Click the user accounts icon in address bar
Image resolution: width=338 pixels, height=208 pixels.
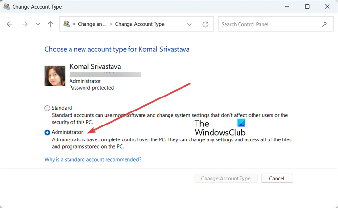(66, 24)
